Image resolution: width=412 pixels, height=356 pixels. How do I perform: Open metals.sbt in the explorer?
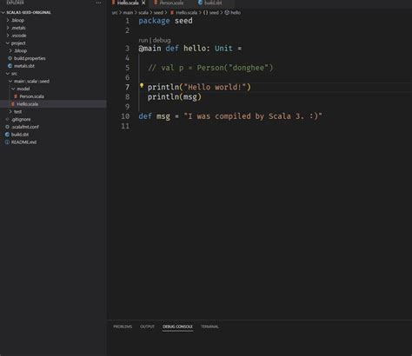[x=24, y=66]
